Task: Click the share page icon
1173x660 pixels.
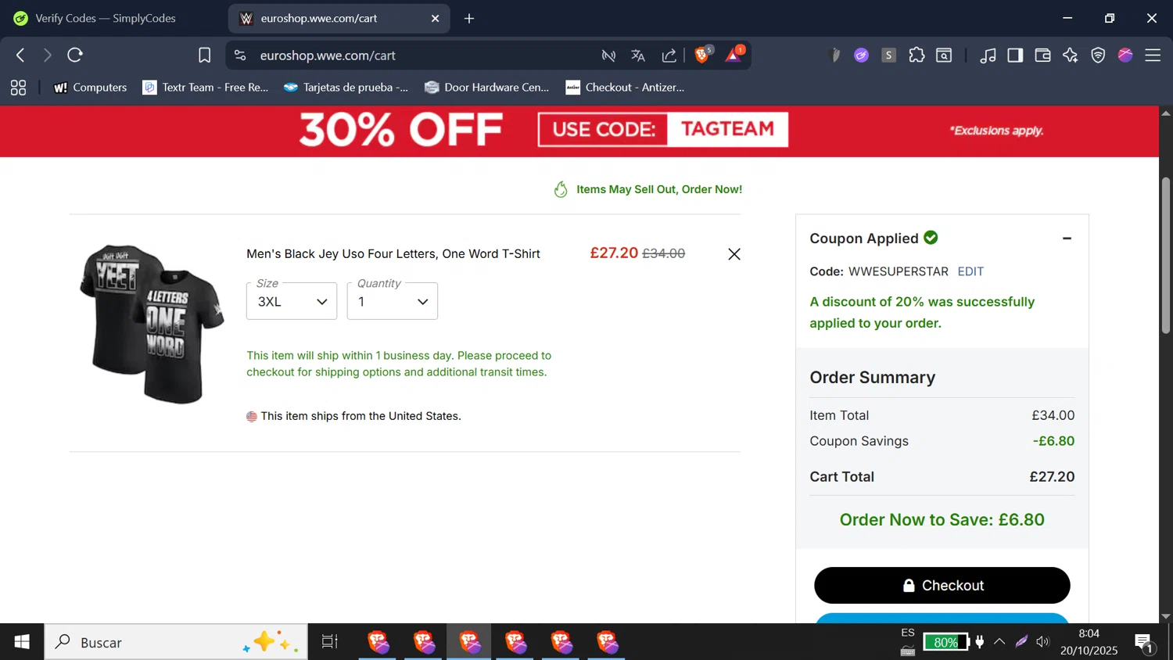Action: (x=669, y=55)
